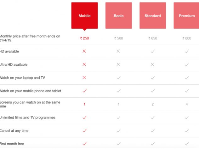
Task: Click Premium screens count 4
Action: (187, 104)
